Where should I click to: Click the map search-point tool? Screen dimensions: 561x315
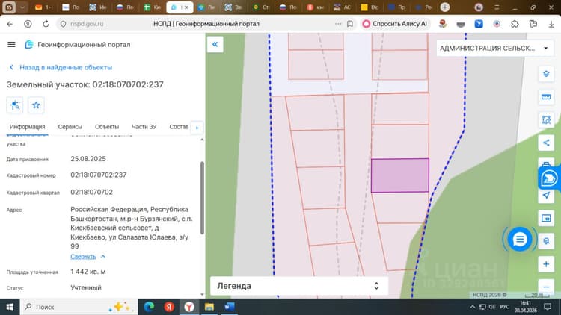[x=546, y=240]
